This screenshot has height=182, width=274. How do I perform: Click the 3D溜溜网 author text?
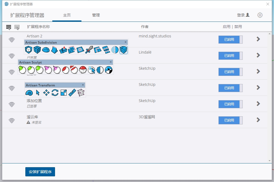pos(147,117)
